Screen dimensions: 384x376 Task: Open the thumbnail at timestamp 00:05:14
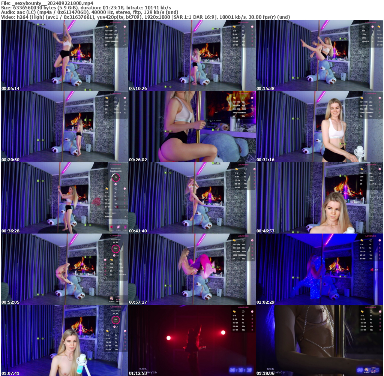[64, 55]
